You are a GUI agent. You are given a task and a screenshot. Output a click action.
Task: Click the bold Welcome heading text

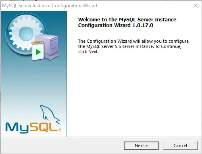pos(127,23)
